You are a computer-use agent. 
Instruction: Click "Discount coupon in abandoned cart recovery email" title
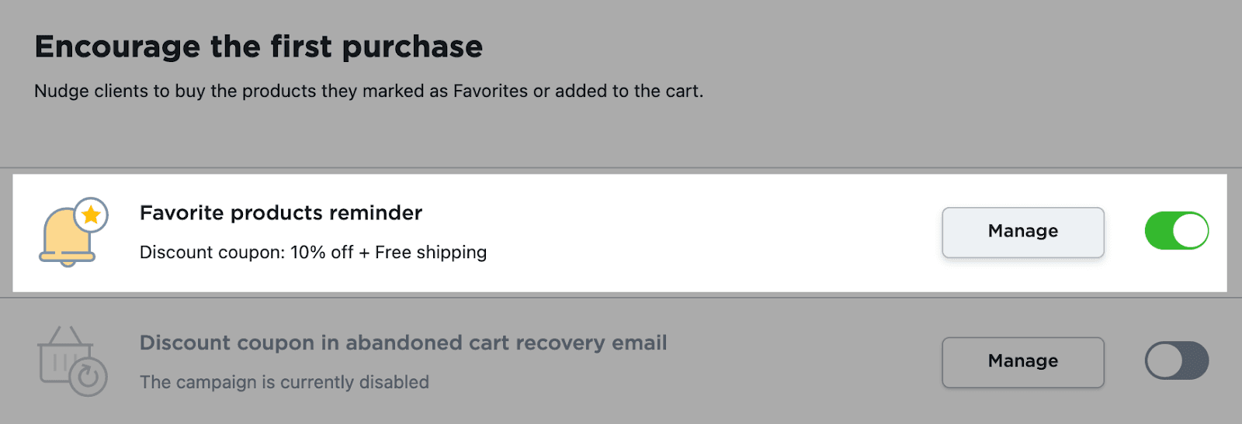click(403, 343)
